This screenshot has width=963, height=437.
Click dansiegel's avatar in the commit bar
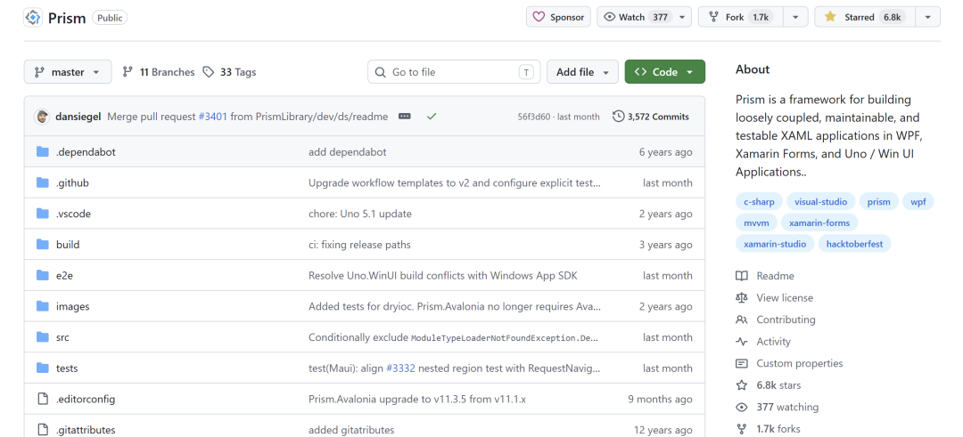[43, 117]
